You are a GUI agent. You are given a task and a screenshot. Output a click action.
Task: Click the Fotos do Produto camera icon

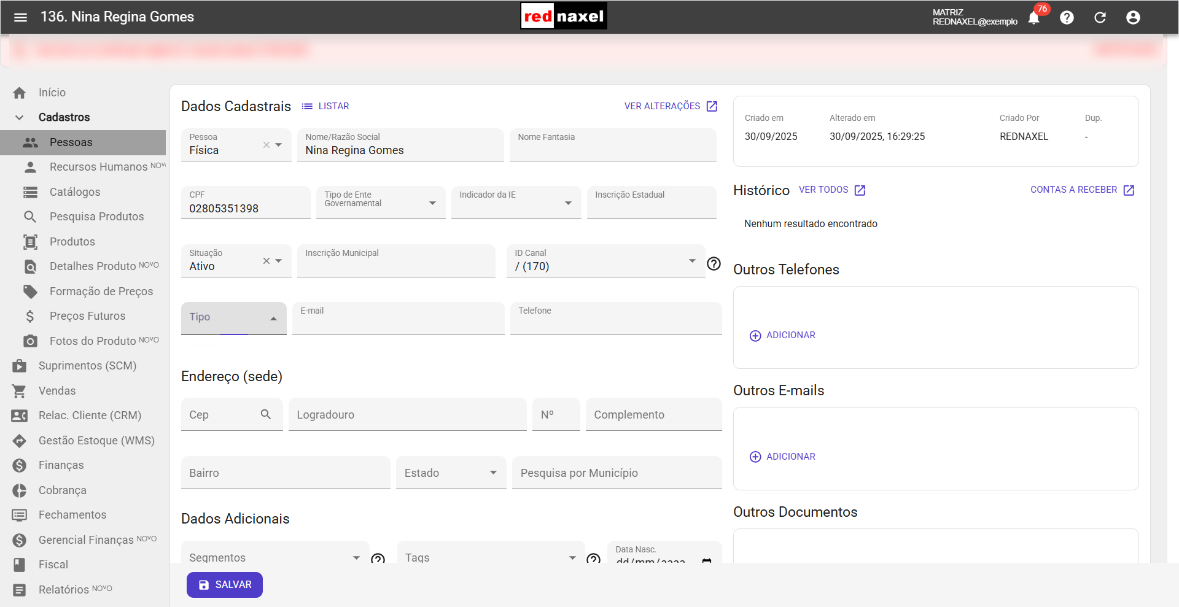click(x=30, y=341)
